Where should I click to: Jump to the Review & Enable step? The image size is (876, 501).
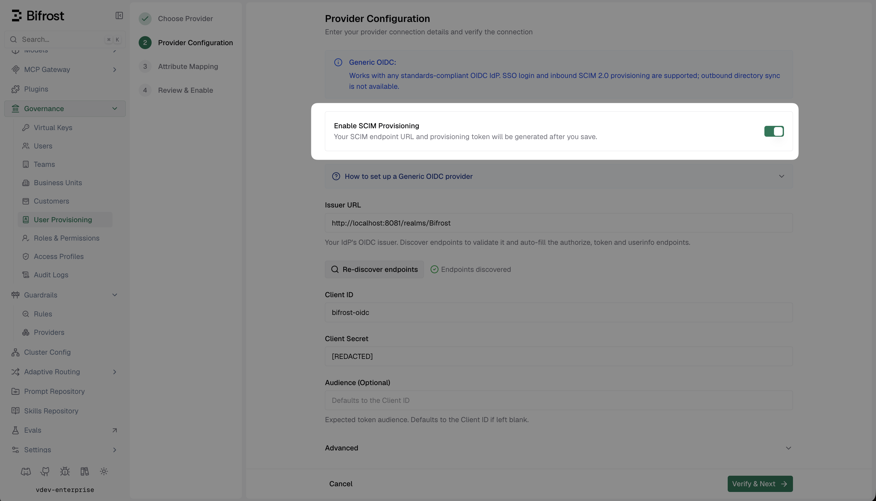pos(176,90)
